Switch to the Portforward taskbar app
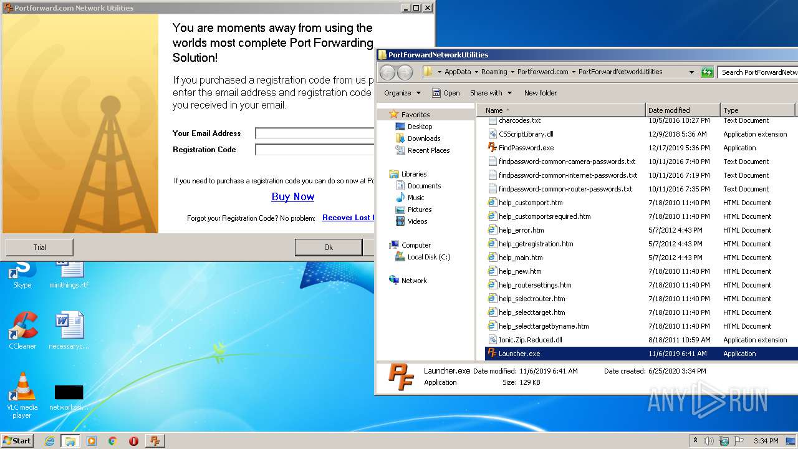The width and height of the screenshot is (798, 449). point(155,441)
